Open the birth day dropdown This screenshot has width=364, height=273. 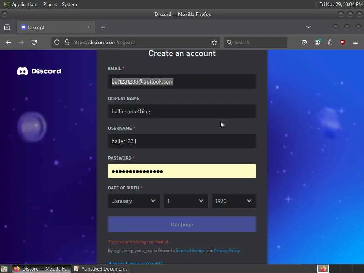tap(186, 201)
